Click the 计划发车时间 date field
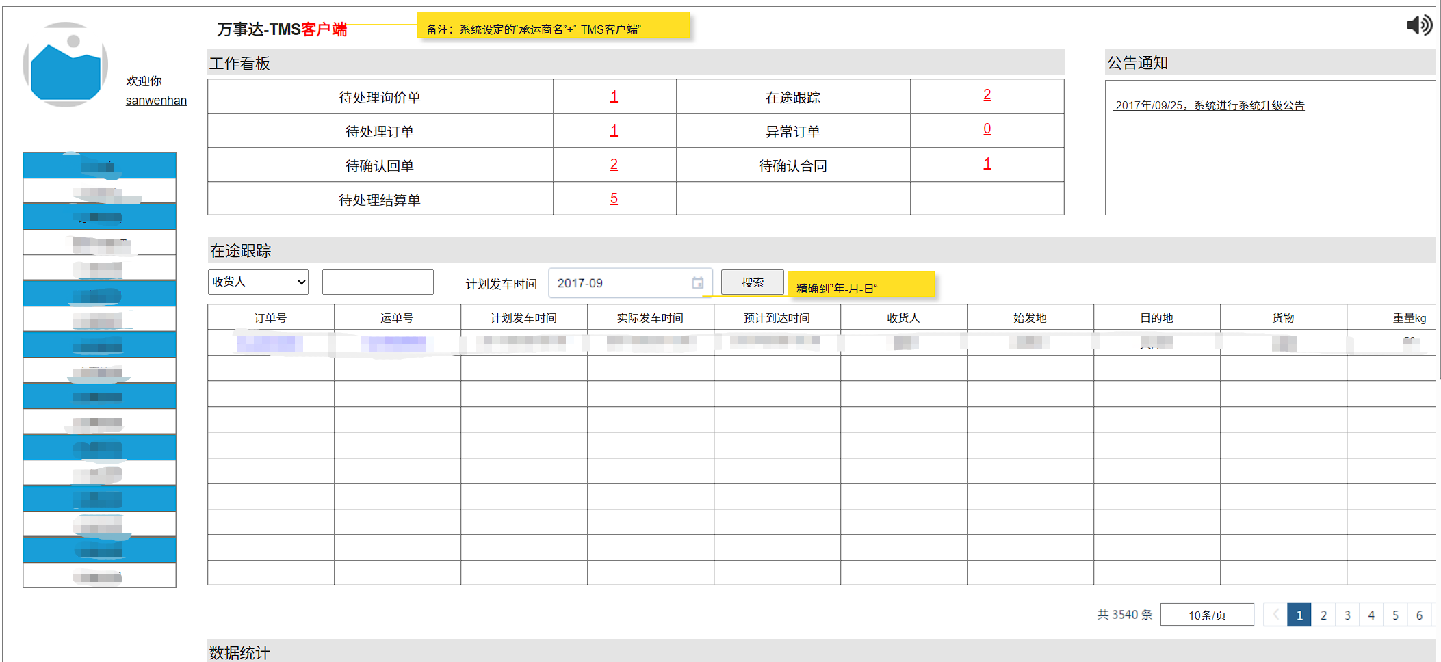This screenshot has height=662, width=1441. coord(630,283)
